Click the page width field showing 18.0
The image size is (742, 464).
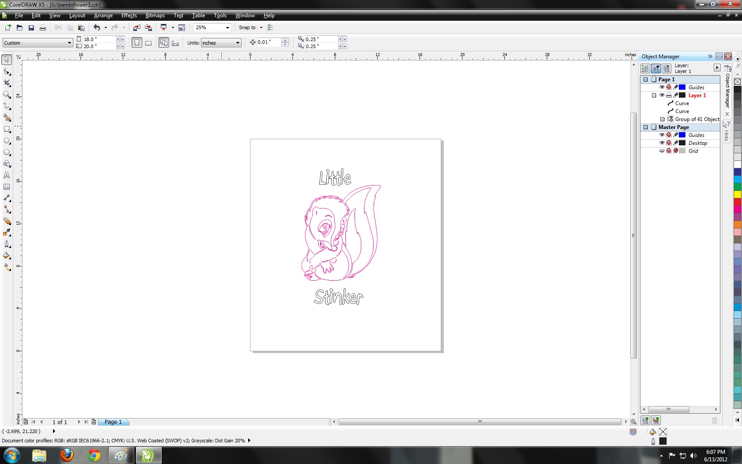pos(99,39)
